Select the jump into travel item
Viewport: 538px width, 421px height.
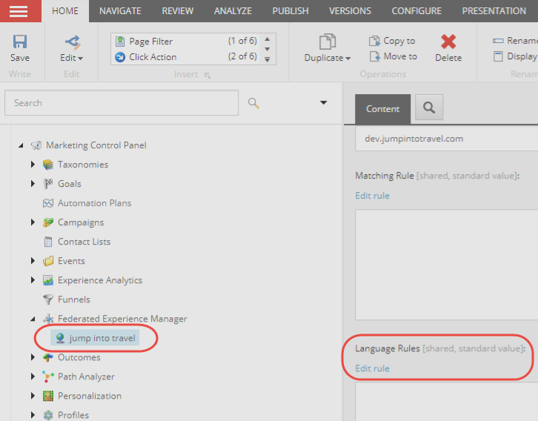[x=102, y=338]
